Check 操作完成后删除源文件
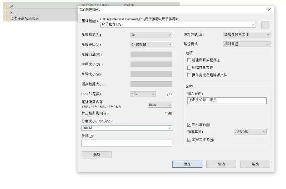 pyautogui.click(x=189, y=75)
